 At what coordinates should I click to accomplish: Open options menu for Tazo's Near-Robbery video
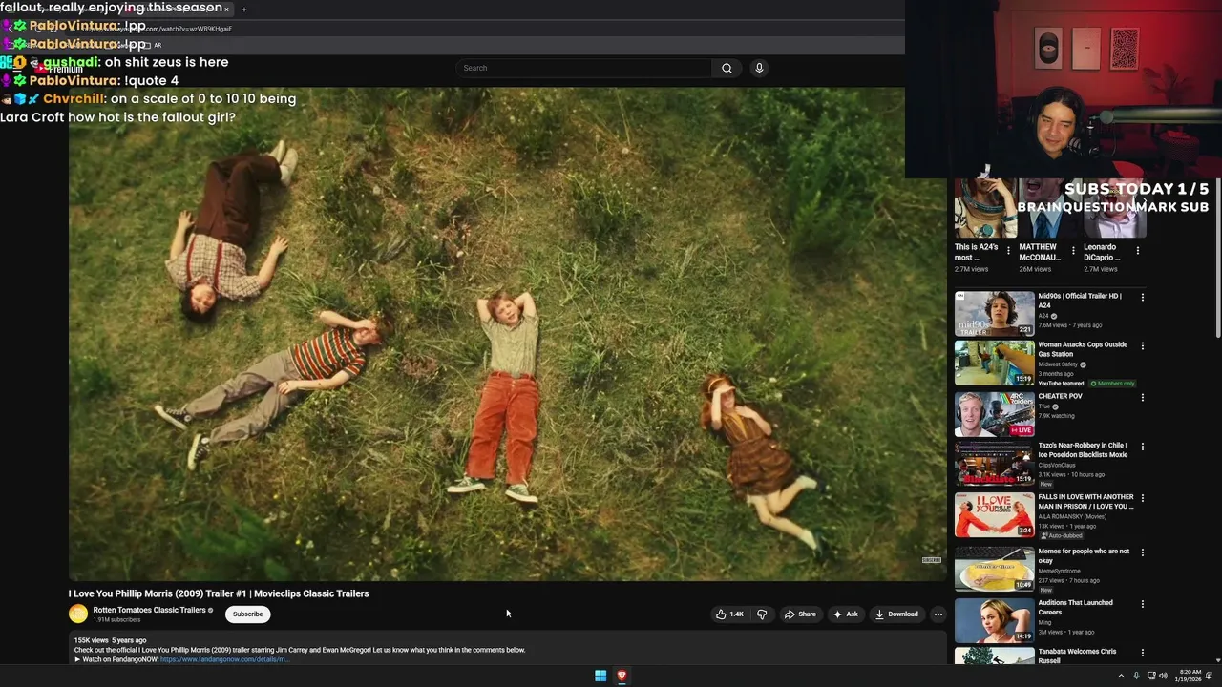(x=1142, y=447)
